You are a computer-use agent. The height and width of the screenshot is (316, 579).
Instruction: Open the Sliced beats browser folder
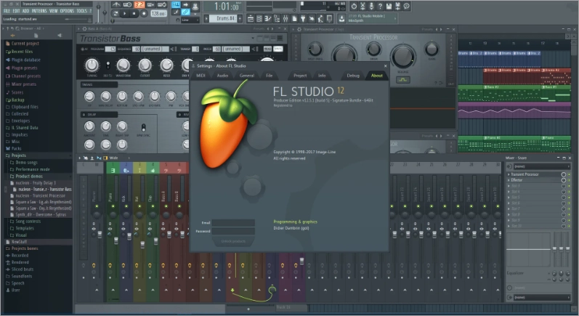click(x=22, y=269)
